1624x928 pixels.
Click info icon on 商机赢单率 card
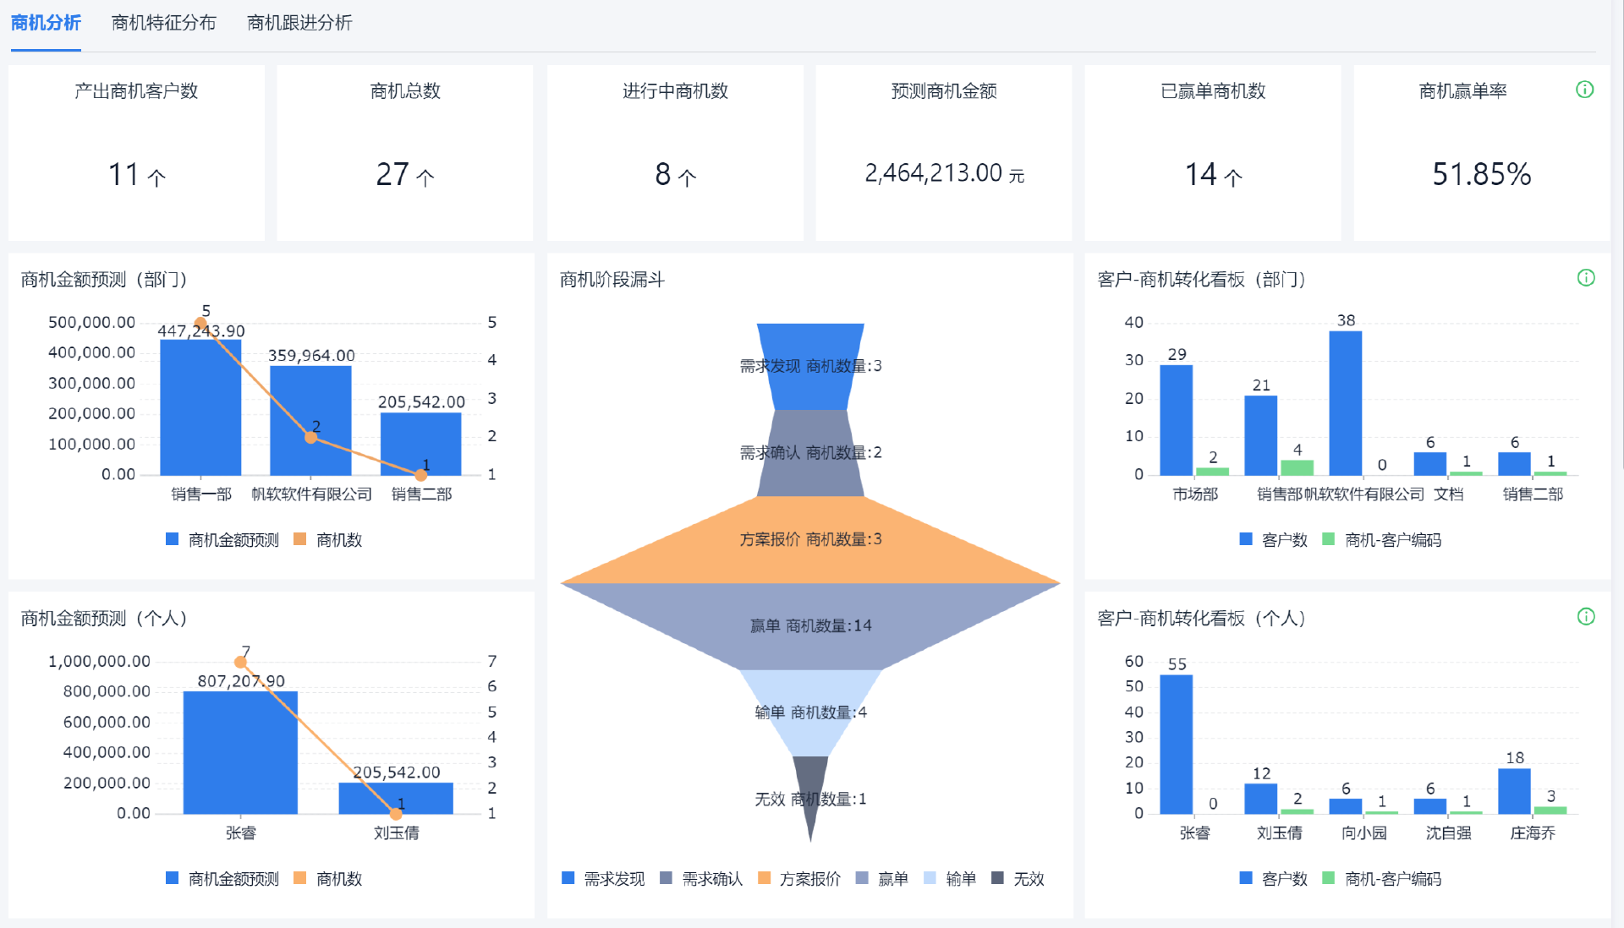click(x=1584, y=90)
